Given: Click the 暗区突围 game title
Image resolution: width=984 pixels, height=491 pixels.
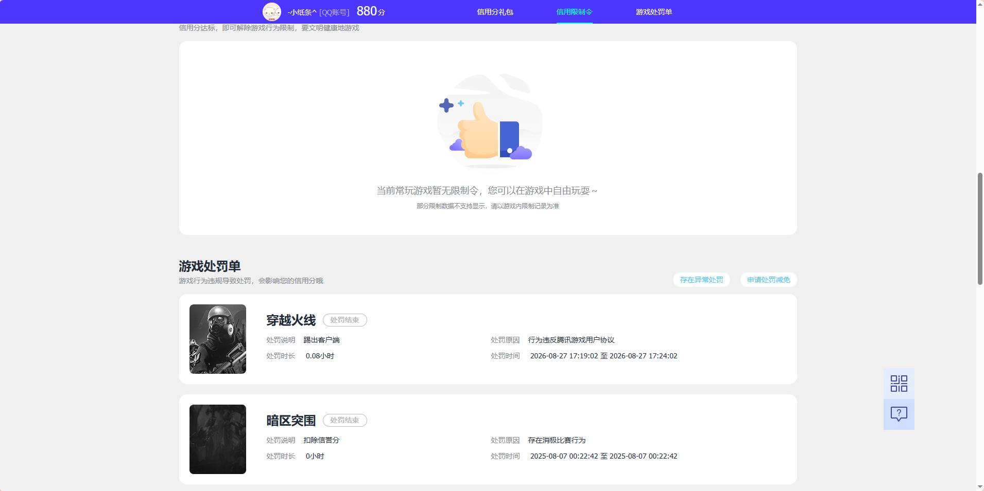Looking at the screenshot, I should click(x=291, y=420).
